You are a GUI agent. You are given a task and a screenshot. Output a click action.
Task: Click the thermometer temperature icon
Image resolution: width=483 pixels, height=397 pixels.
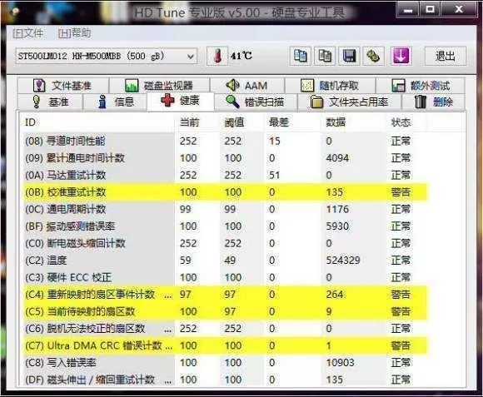tap(217, 56)
